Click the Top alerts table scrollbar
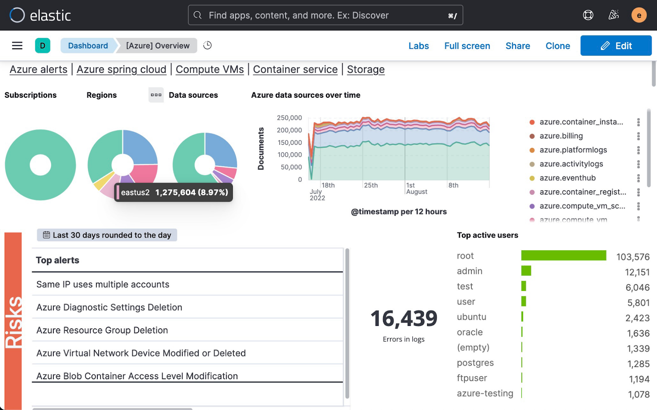Image resolution: width=657 pixels, height=410 pixels. pos(347,323)
